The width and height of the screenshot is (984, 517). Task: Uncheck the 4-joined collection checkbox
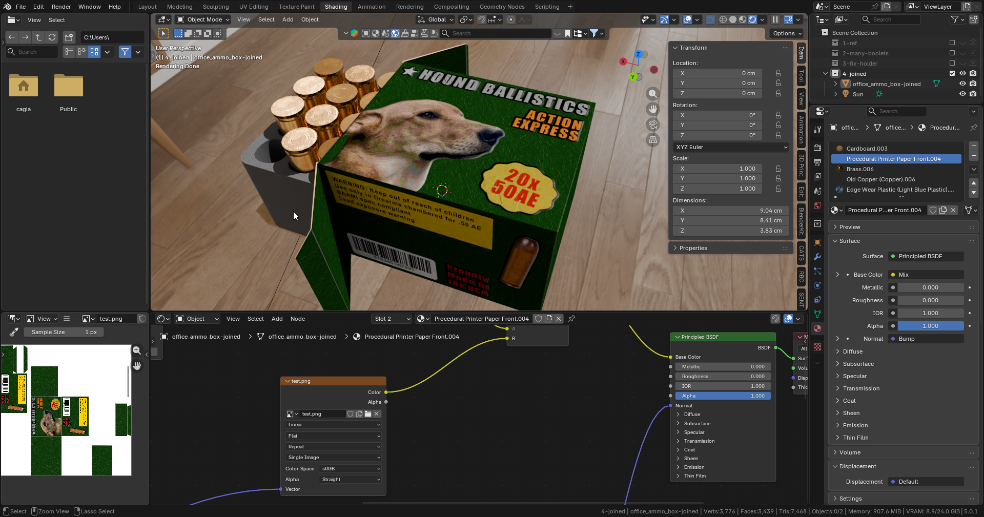(x=952, y=74)
